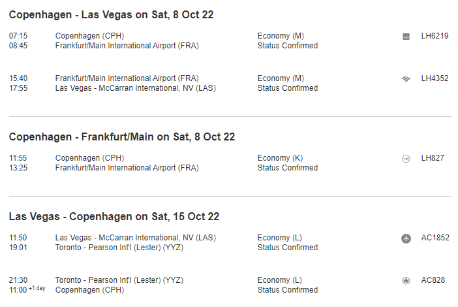Image resolution: width=458 pixels, height=307 pixels.
Task: Click the airline logo beside flight LH6219
Action: tap(406, 37)
